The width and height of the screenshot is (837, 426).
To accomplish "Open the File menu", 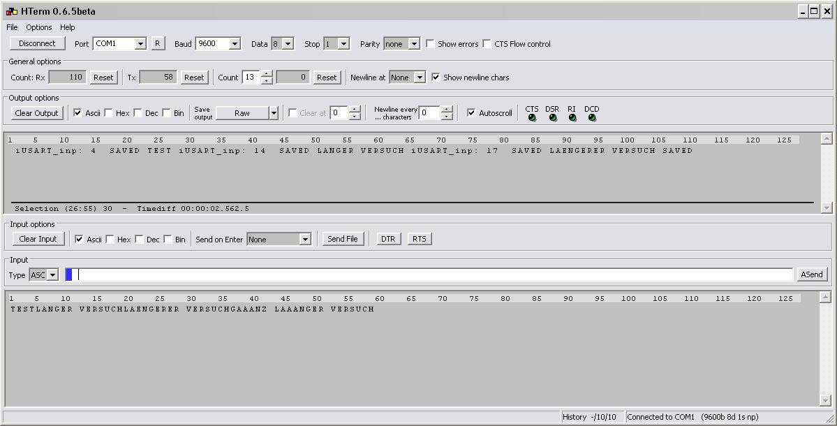I will point(13,27).
